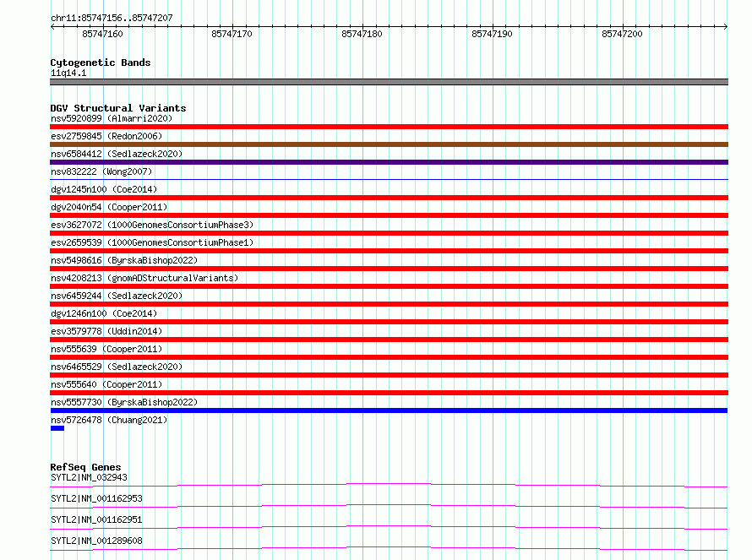Click the short blue bar of nsv5726478
The image size is (752, 560).
(x=57, y=428)
